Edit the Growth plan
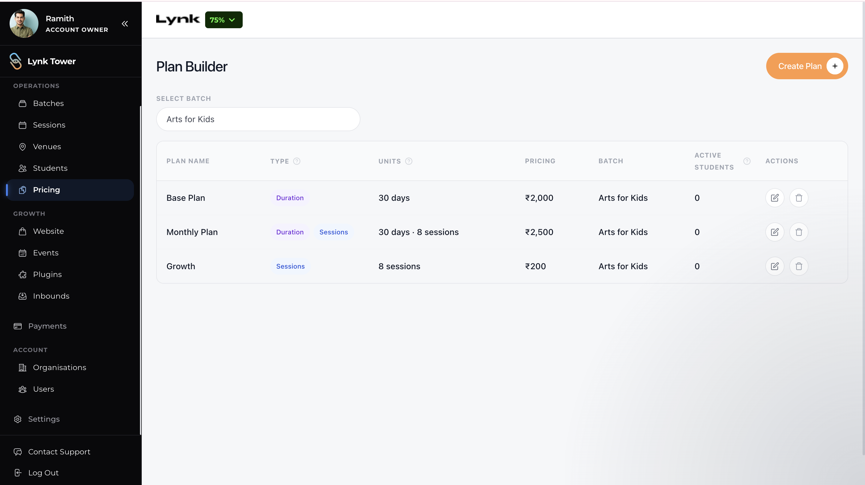The image size is (865, 485). [775, 267]
